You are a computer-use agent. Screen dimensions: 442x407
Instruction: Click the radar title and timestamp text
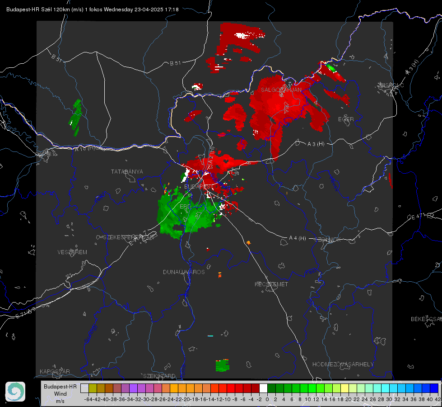tap(93, 9)
